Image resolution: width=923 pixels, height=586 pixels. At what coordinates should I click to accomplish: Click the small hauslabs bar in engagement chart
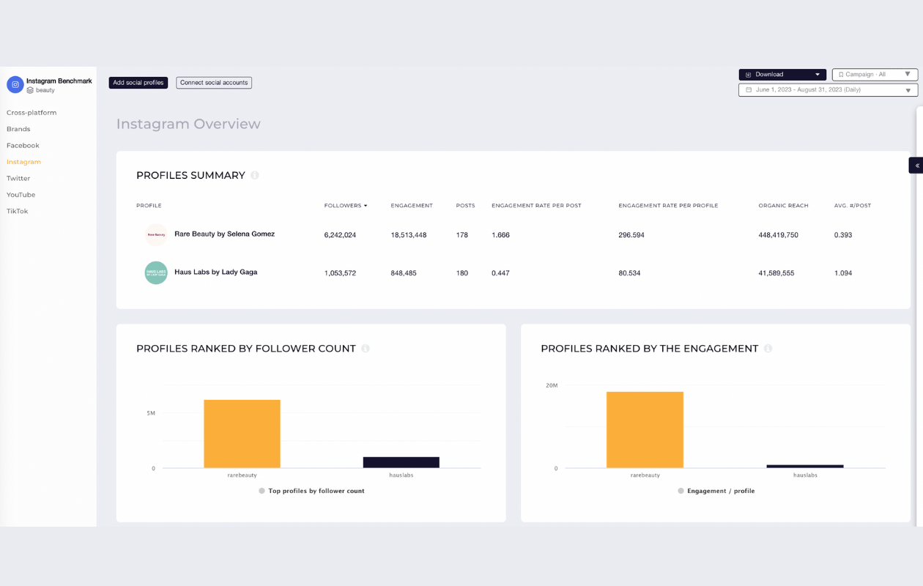tap(805, 467)
